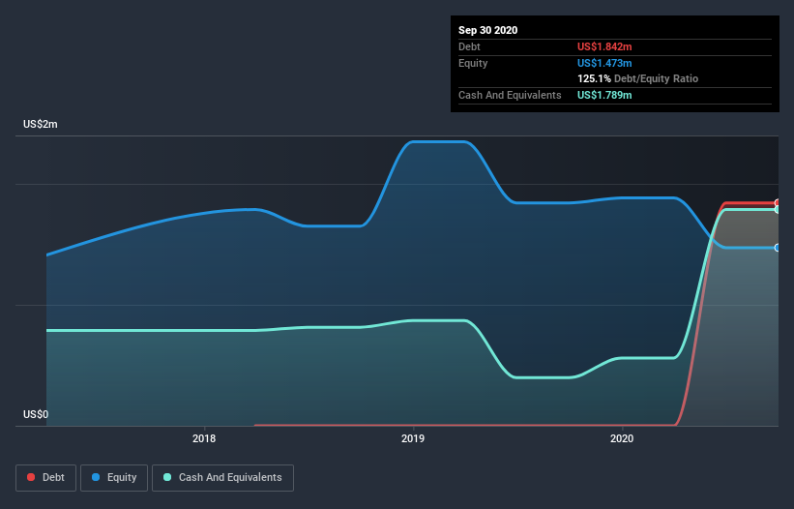Click the US$1.842m debt value
This screenshot has height=509, width=794.
[x=604, y=46]
